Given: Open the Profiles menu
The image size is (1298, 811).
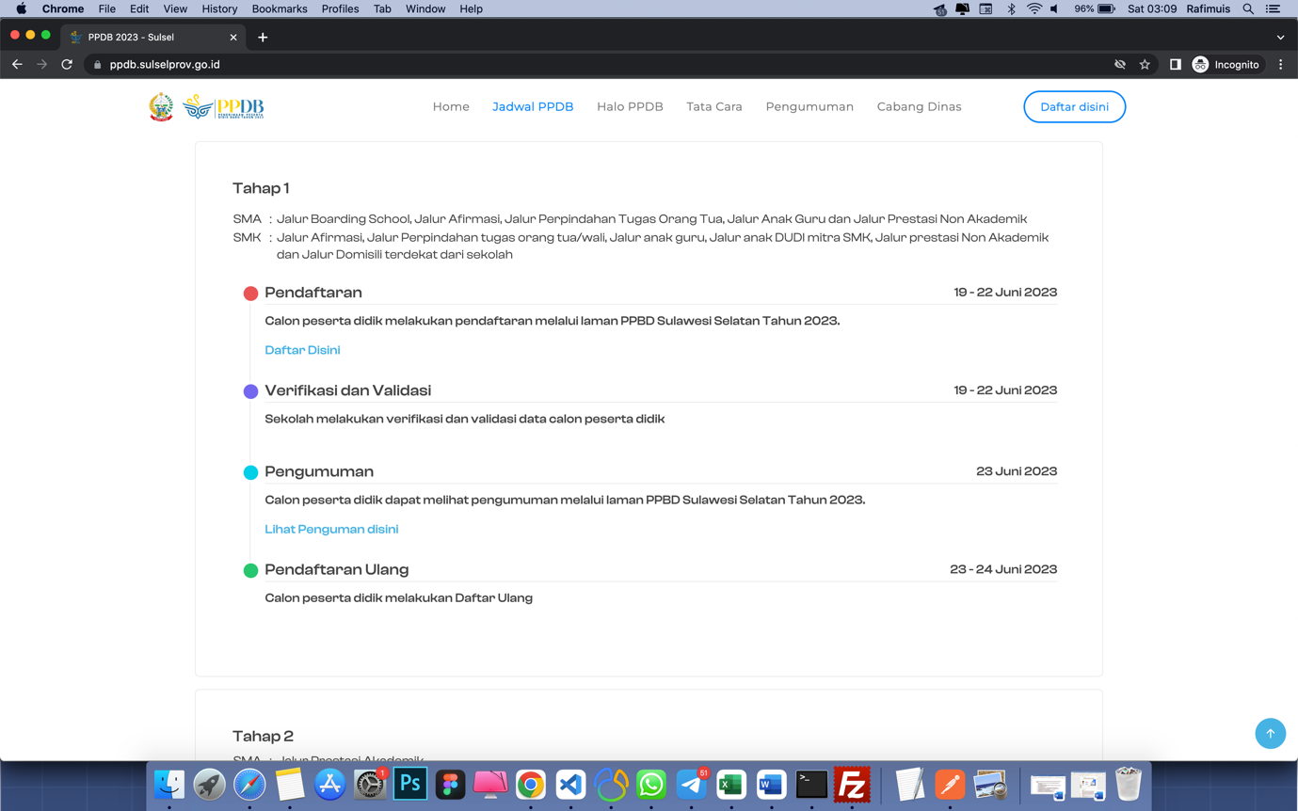Looking at the screenshot, I should 340,8.
